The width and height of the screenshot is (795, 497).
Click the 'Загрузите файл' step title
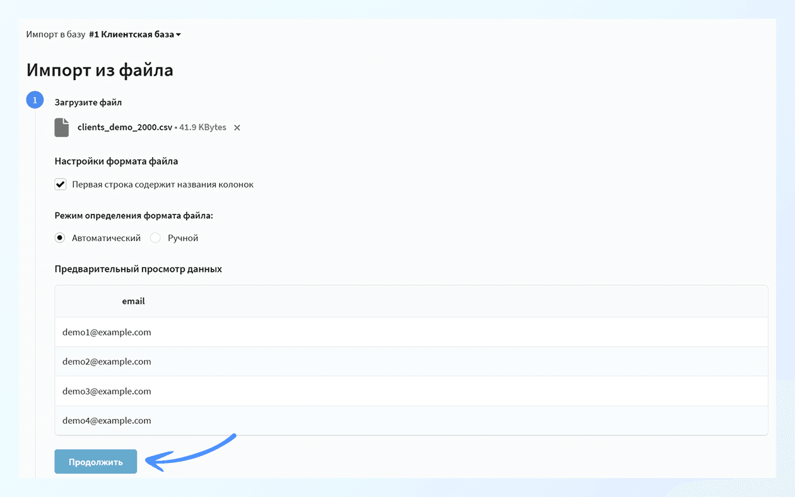tap(88, 102)
